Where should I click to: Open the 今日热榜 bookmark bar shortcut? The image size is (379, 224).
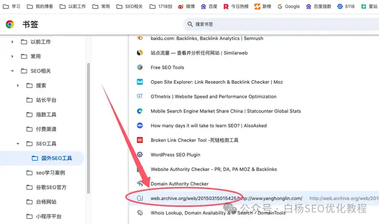[236, 6]
